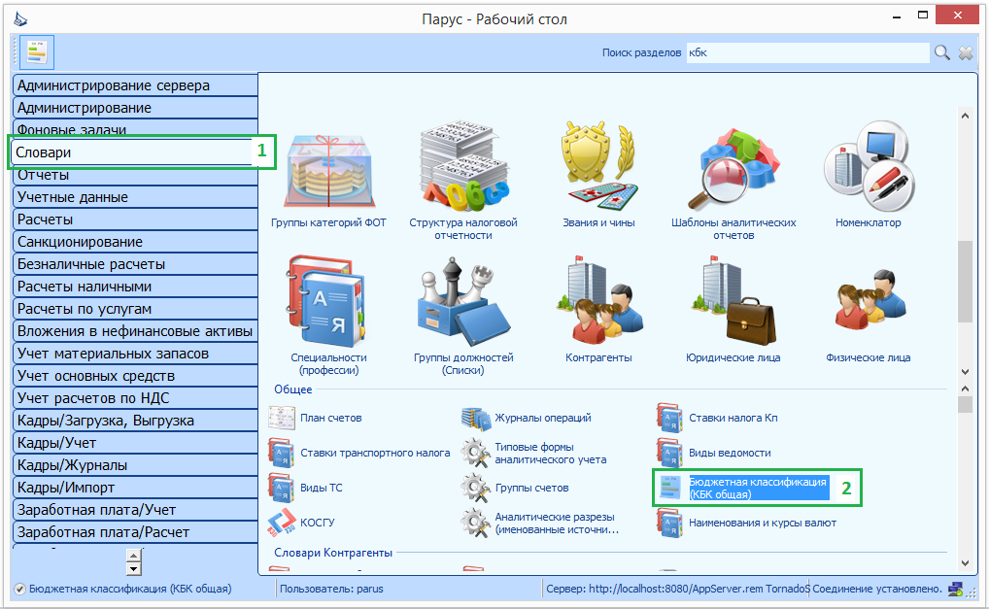Select Санкционирование menu item
The width and height of the screenshot is (989, 609).
tap(135, 242)
